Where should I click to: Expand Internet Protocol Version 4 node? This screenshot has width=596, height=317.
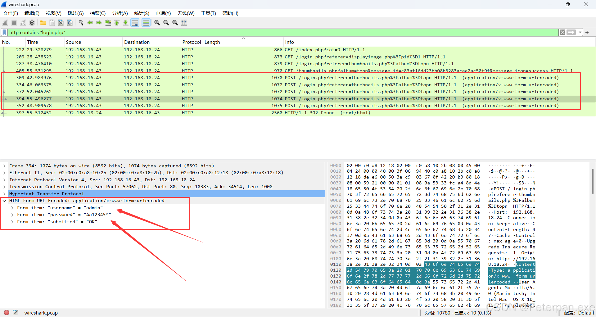[4, 180]
